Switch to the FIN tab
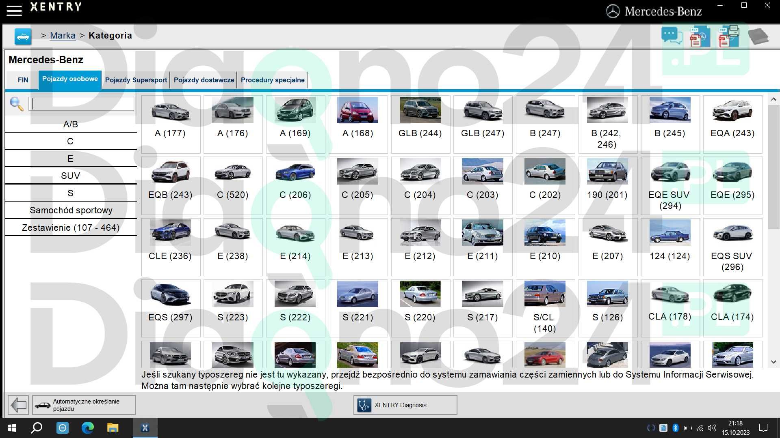 pos(23,80)
